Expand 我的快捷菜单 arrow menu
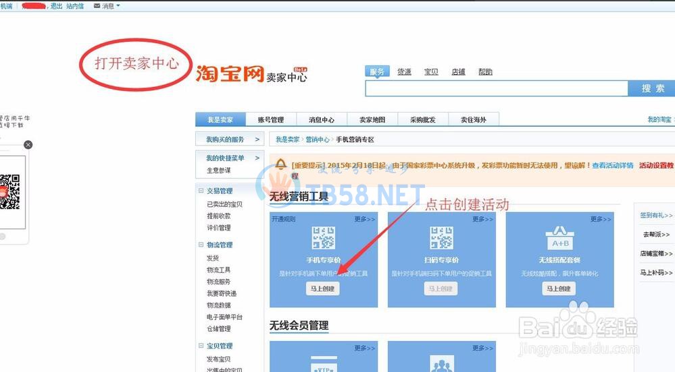Screen dimensions: 675x372 [257, 158]
